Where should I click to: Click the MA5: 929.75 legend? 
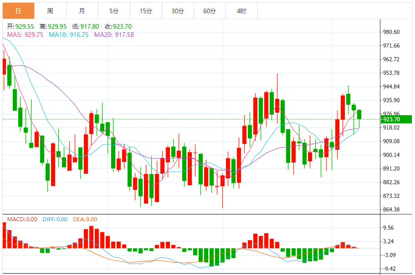pyautogui.click(x=25, y=35)
